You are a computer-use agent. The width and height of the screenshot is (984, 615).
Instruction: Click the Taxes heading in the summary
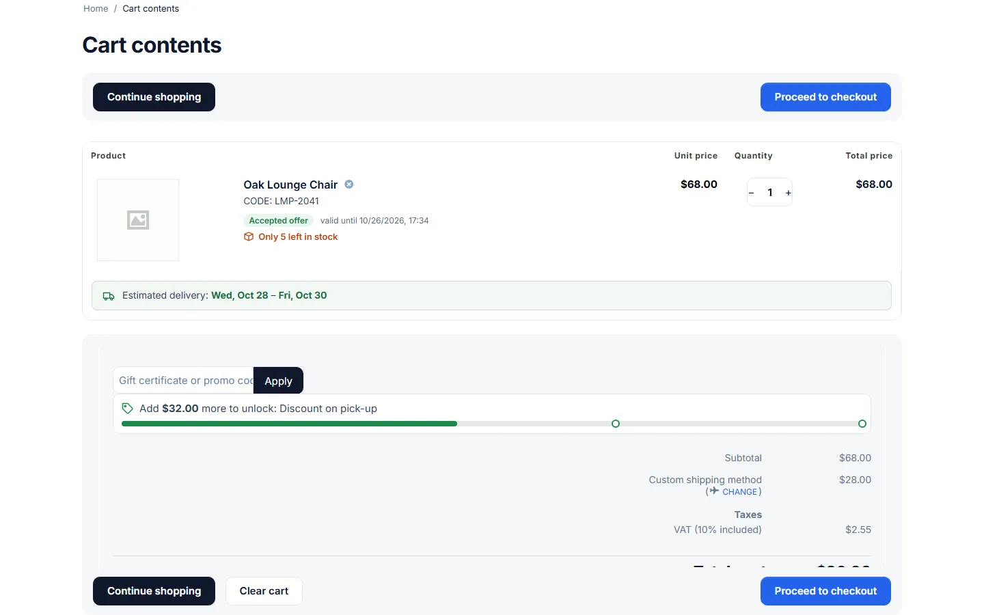click(748, 515)
